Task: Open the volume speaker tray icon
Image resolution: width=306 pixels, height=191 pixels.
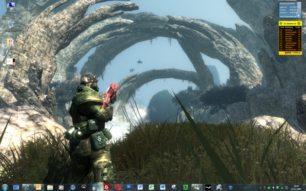Action: [x=273, y=188]
